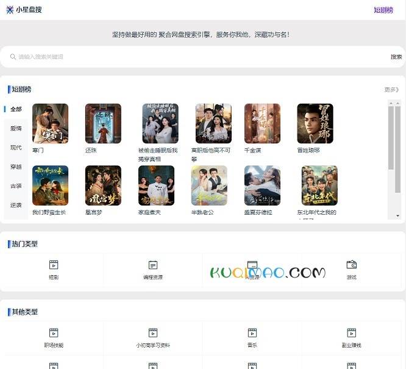406x369 pixels.
Task: Open the 还珠 drama poster
Action: point(103,124)
